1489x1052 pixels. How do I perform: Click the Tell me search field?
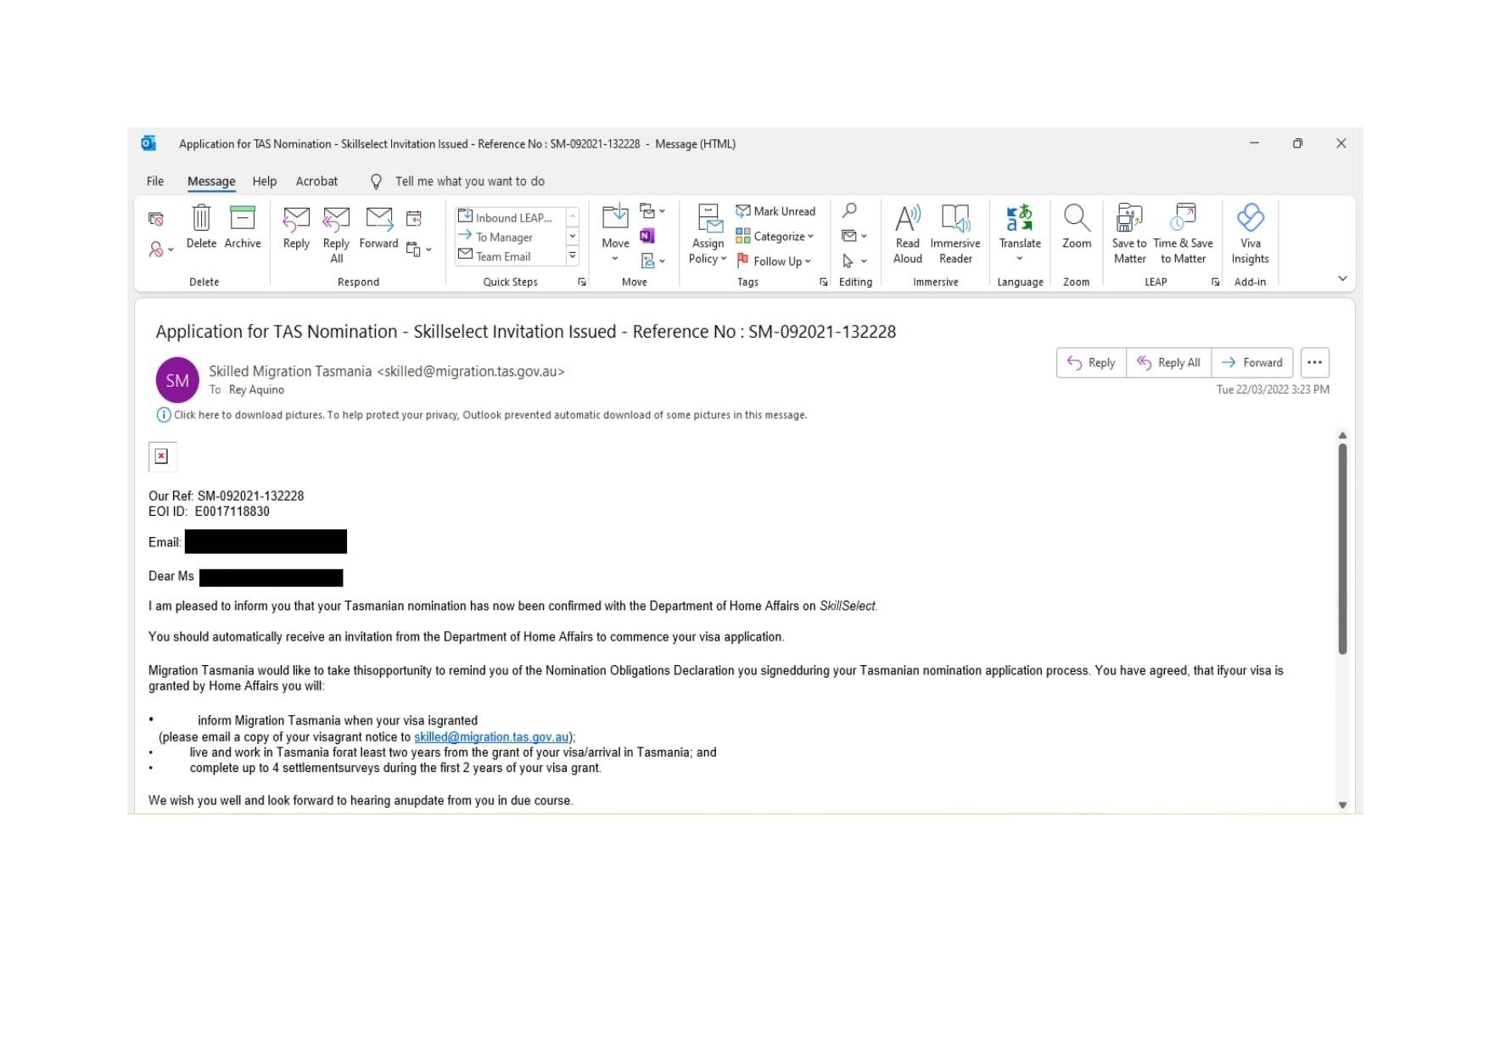click(x=469, y=182)
